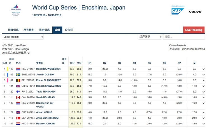Click the Canada flag beside Sarah Douglas

(x=18, y=97)
